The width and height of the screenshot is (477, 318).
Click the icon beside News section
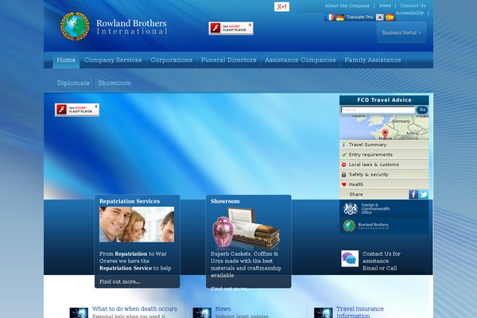tap(202, 312)
